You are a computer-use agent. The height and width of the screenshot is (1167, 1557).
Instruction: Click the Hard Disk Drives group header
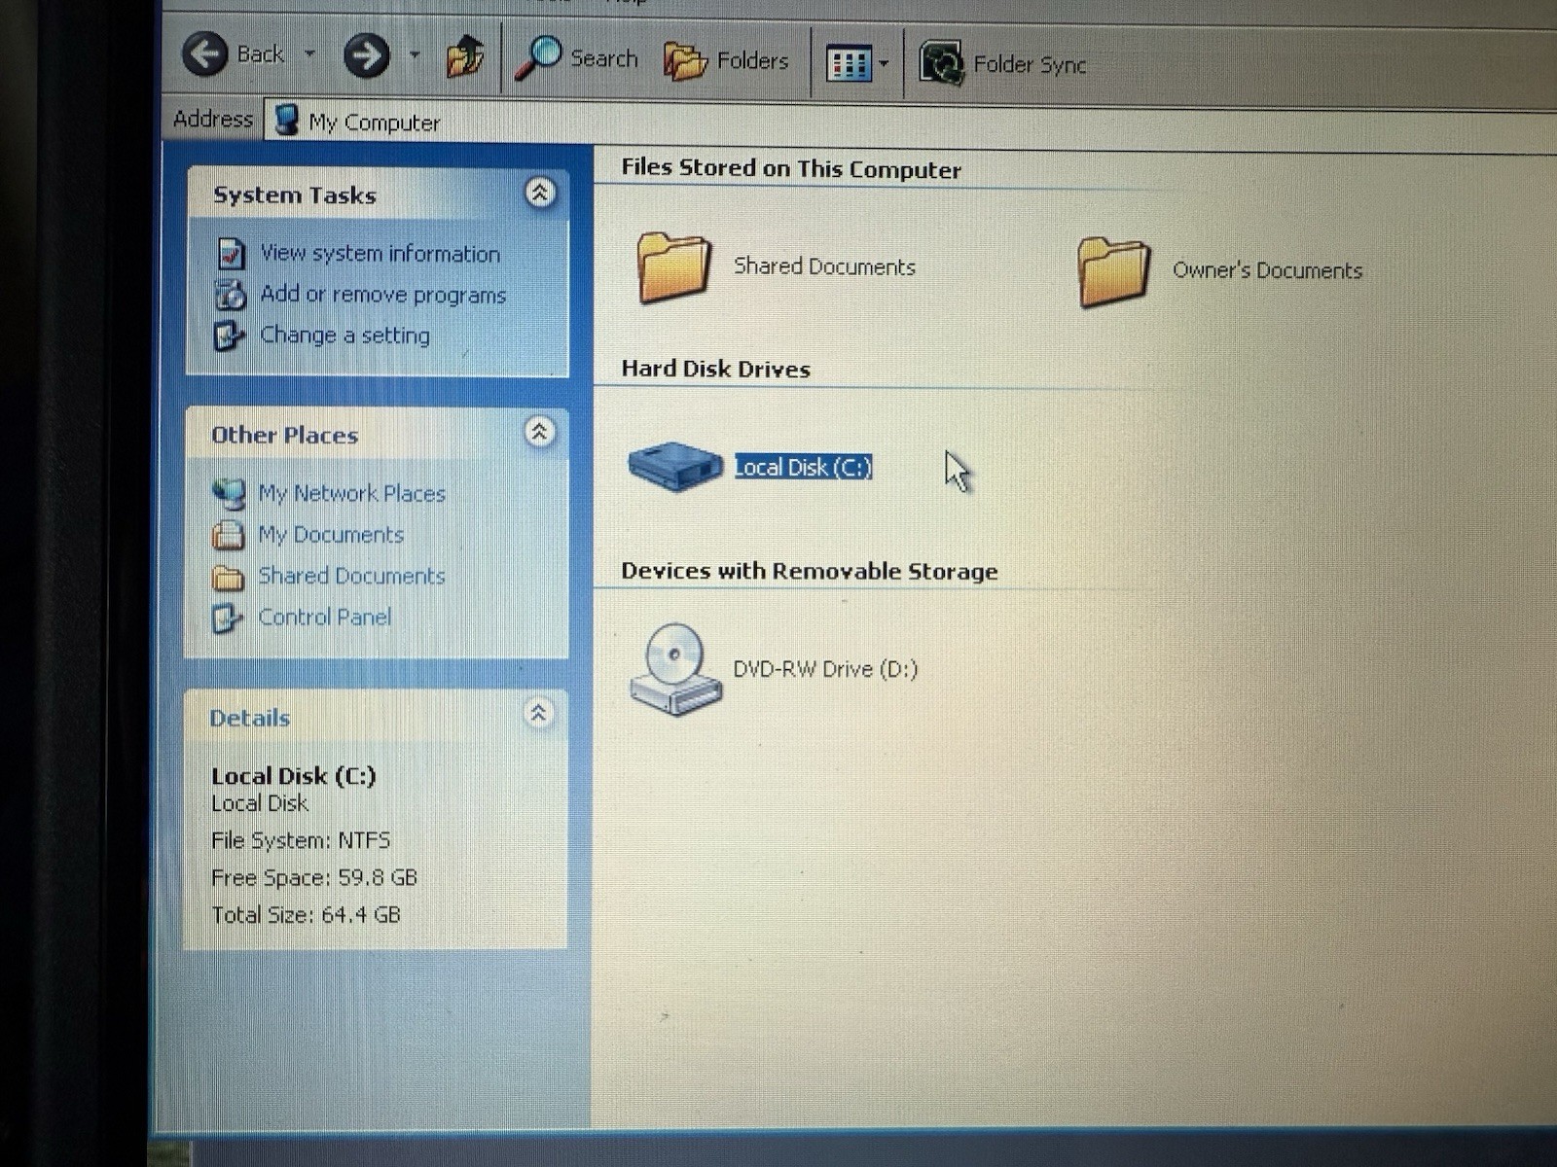(715, 369)
